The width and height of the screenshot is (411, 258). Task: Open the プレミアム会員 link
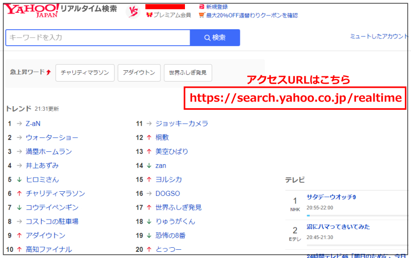172,15
